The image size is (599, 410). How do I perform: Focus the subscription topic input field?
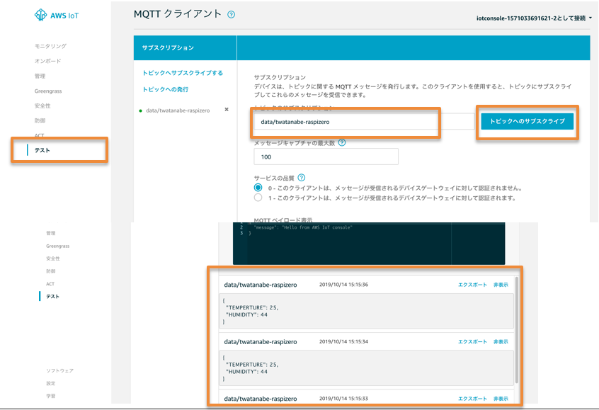tap(365, 122)
